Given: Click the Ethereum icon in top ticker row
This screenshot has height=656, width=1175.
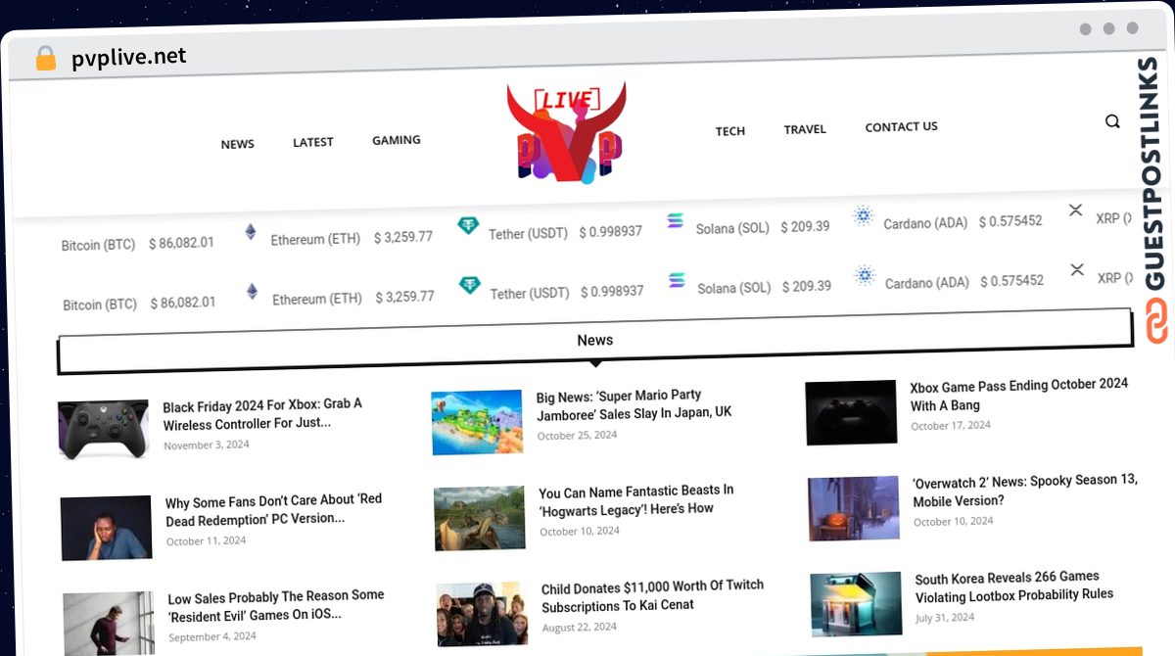Looking at the screenshot, I should pos(251,232).
